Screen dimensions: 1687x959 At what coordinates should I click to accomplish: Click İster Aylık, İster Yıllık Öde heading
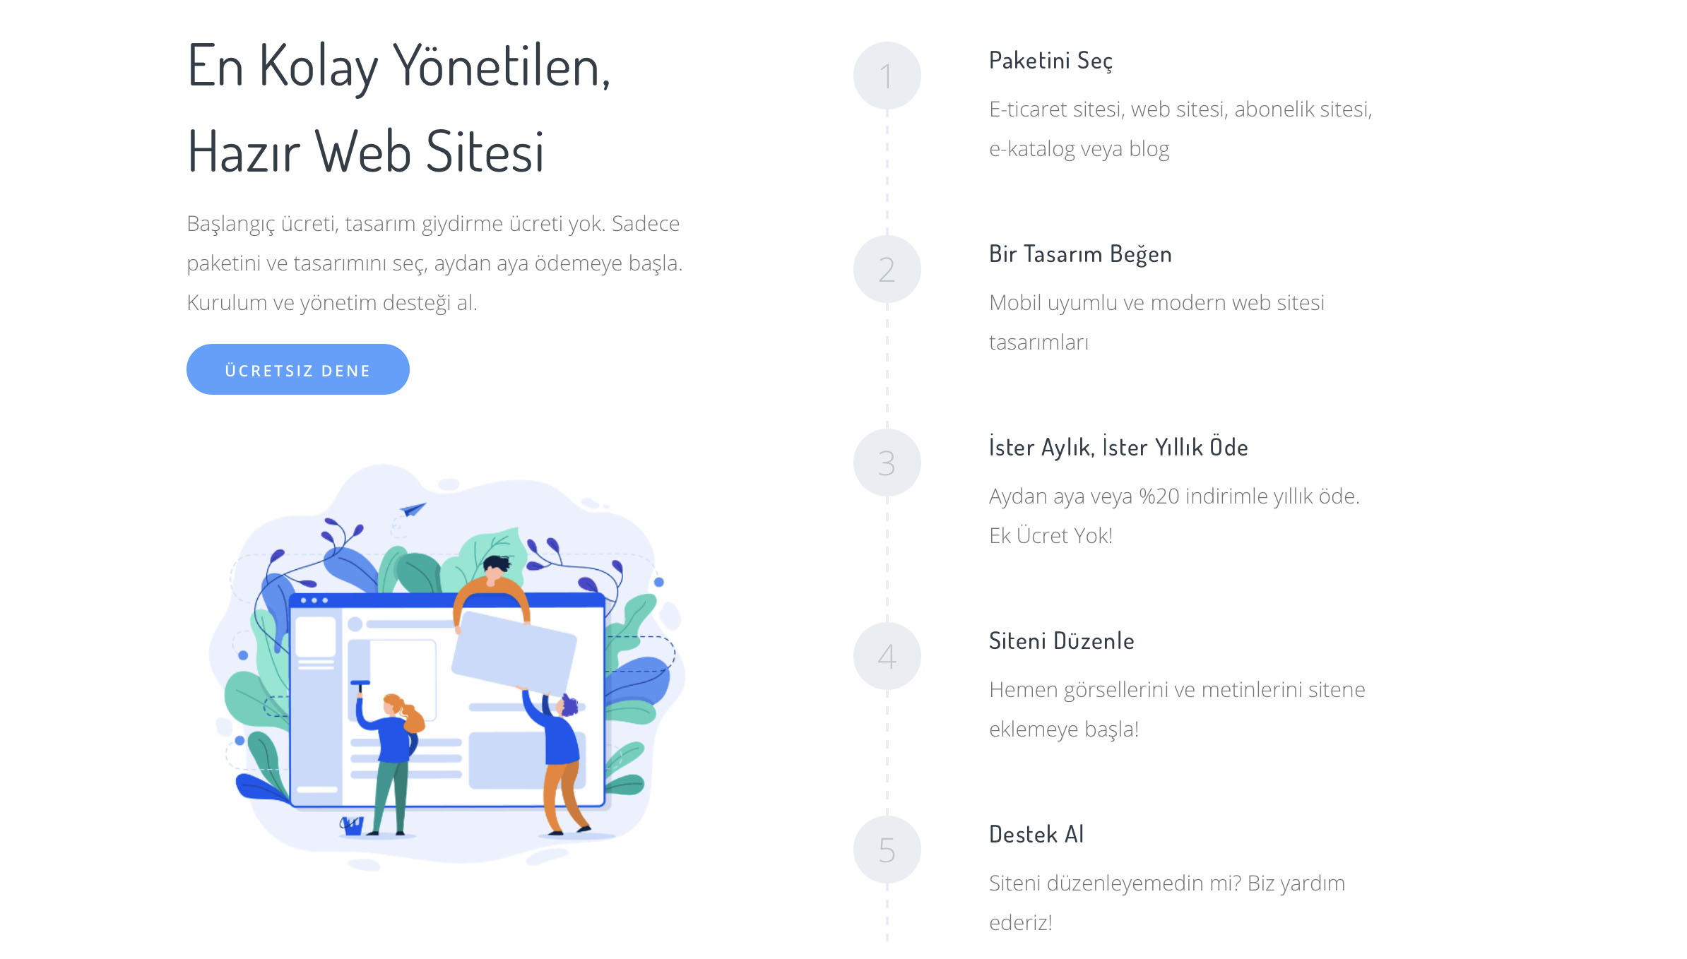1118,447
